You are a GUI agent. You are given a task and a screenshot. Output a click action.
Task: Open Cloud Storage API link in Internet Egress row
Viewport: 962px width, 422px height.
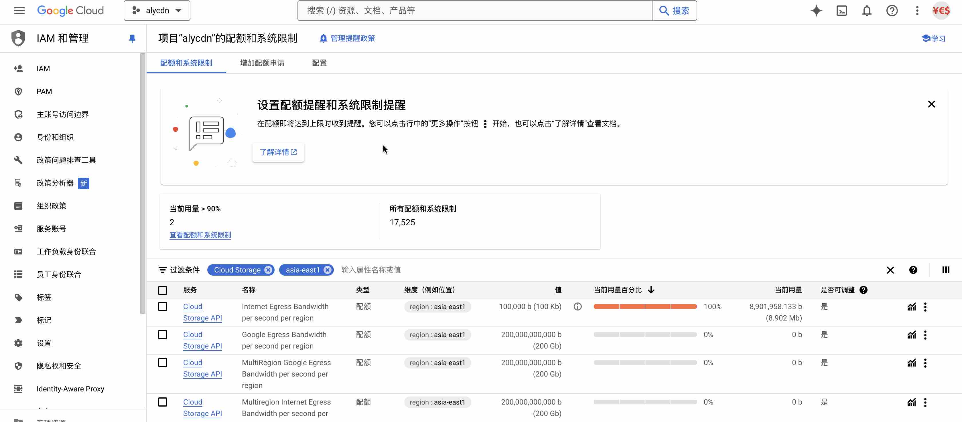pyautogui.click(x=202, y=312)
